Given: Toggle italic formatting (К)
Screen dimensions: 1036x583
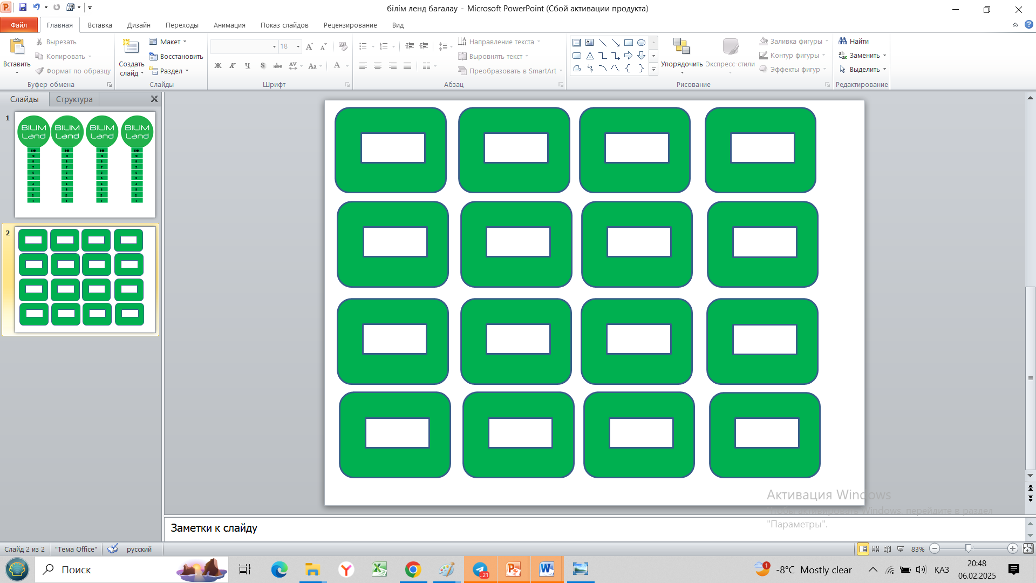Looking at the screenshot, I should 233,66.
